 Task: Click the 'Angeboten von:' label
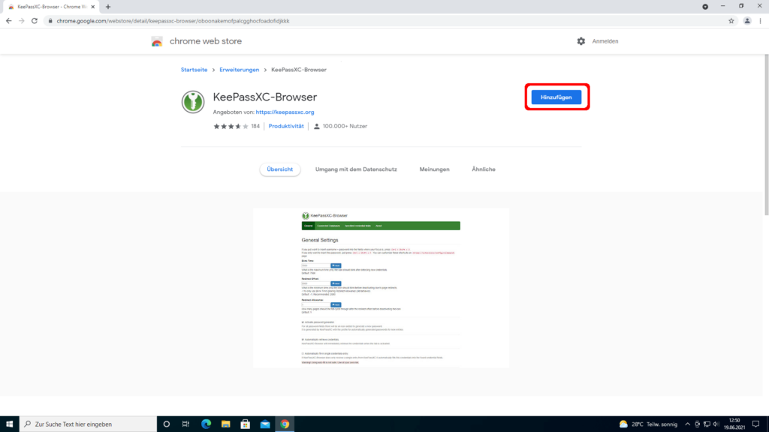tap(233, 112)
